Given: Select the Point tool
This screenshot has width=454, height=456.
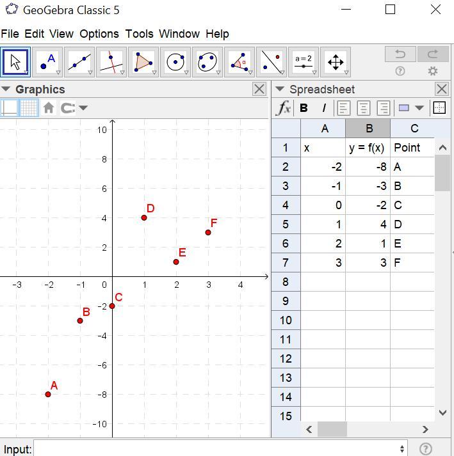Looking at the screenshot, I should 47,63.
